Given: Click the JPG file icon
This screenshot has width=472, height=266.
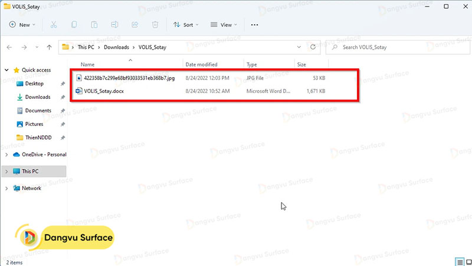Looking at the screenshot, I should click(x=79, y=78).
